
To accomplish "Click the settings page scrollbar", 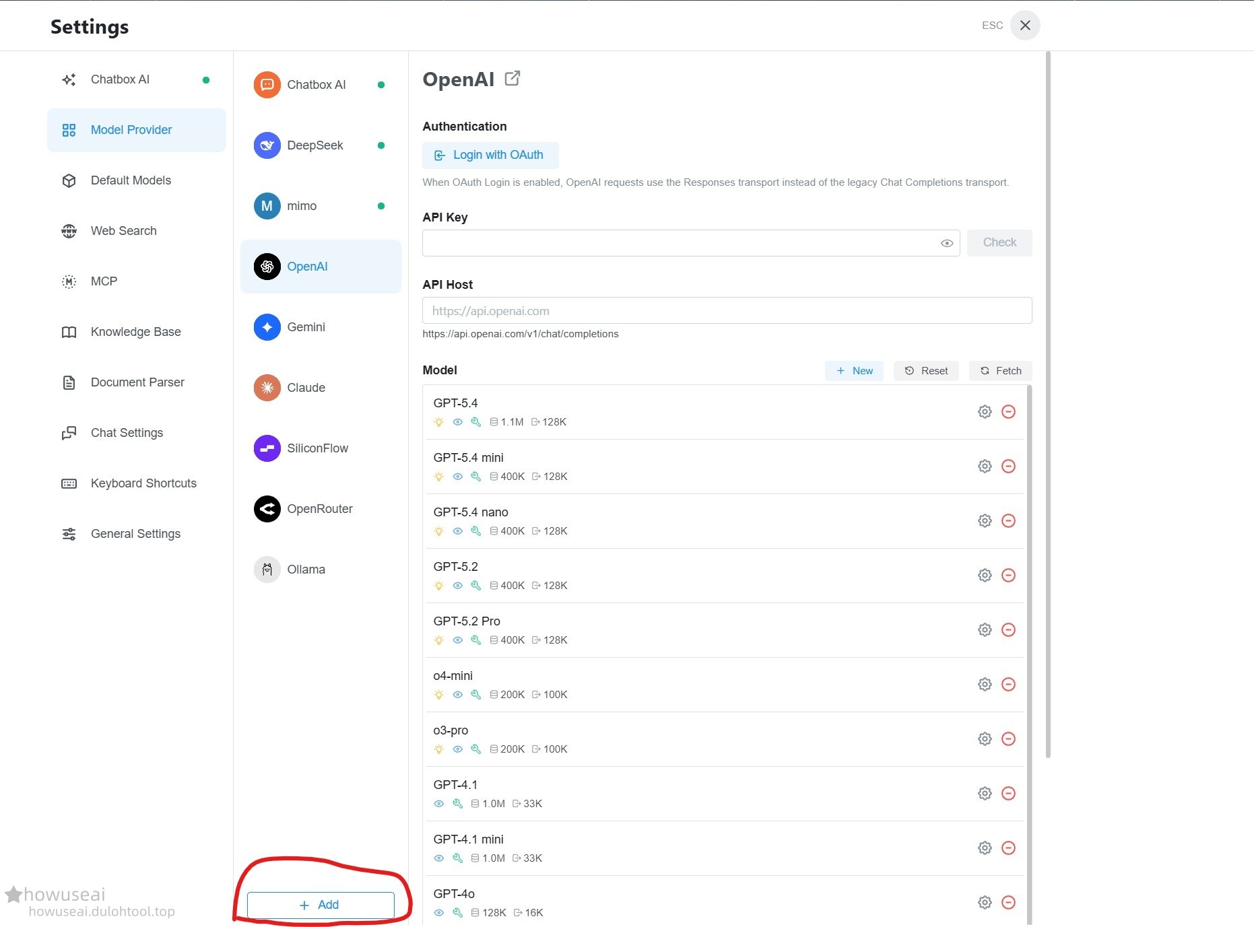I will pyautogui.click(x=1047, y=405).
